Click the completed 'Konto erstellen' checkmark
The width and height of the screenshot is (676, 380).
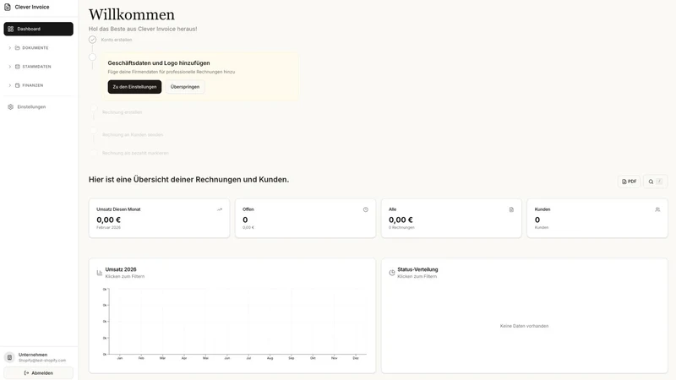(92, 40)
